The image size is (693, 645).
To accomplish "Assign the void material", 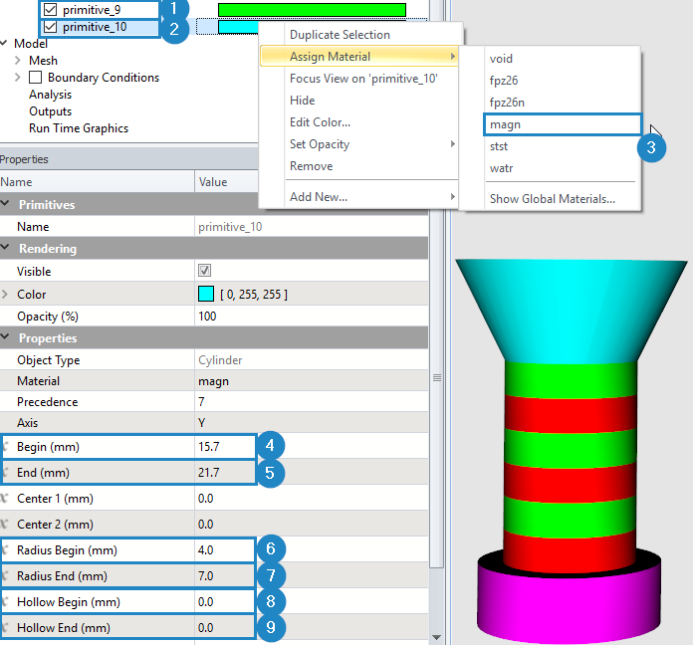I will (501, 59).
